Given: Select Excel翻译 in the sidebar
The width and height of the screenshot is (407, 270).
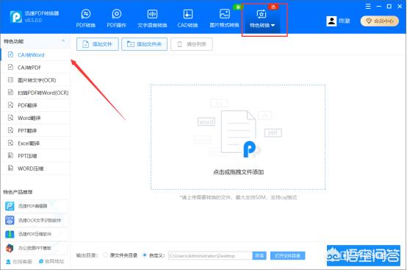Looking at the screenshot, I should click(35, 143).
